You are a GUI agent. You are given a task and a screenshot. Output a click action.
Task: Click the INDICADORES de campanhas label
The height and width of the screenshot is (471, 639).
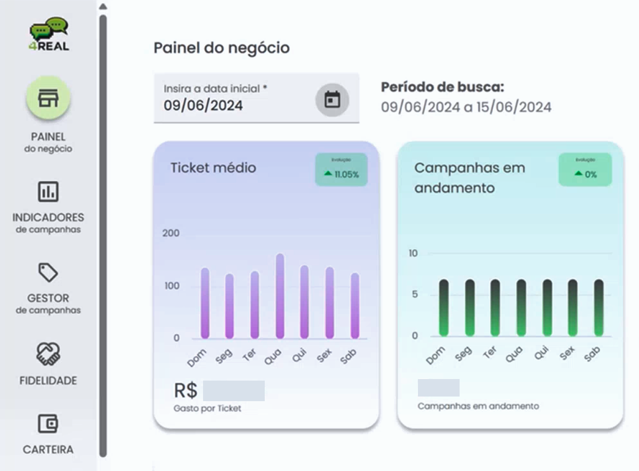pyautogui.click(x=48, y=222)
